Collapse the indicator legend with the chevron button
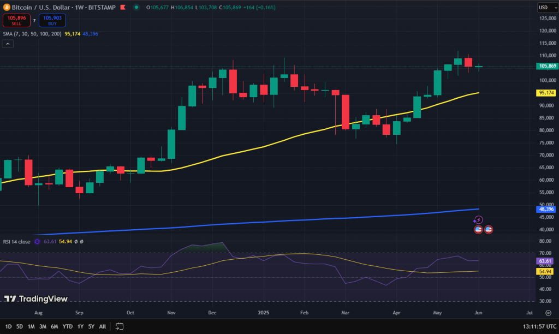This screenshot has height=334, width=559. pos(8,44)
